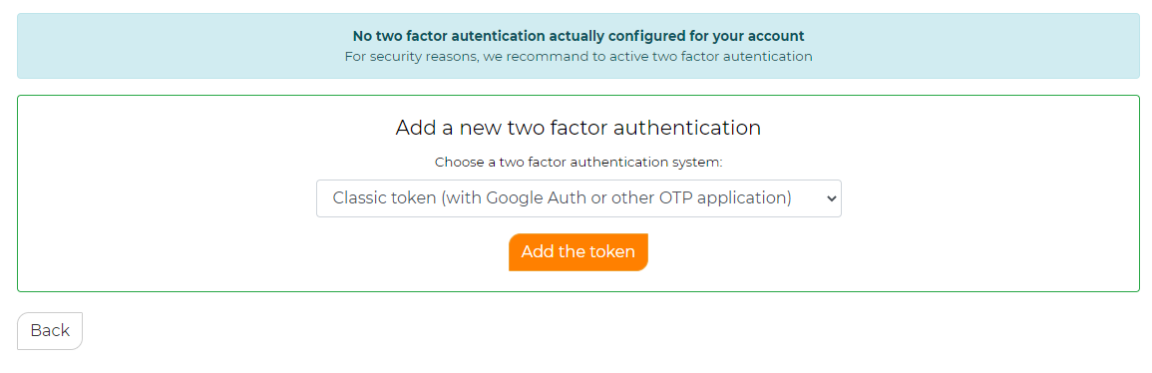The width and height of the screenshot is (1152, 373).
Task: Click the word 'token' on the orange button
Action: pyautogui.click(x=611, y=252)
